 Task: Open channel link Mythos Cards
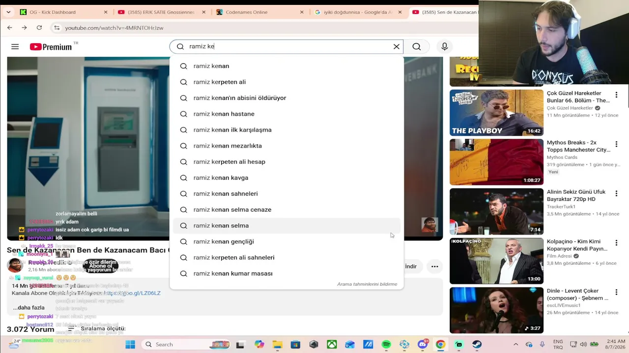[562, 157]
